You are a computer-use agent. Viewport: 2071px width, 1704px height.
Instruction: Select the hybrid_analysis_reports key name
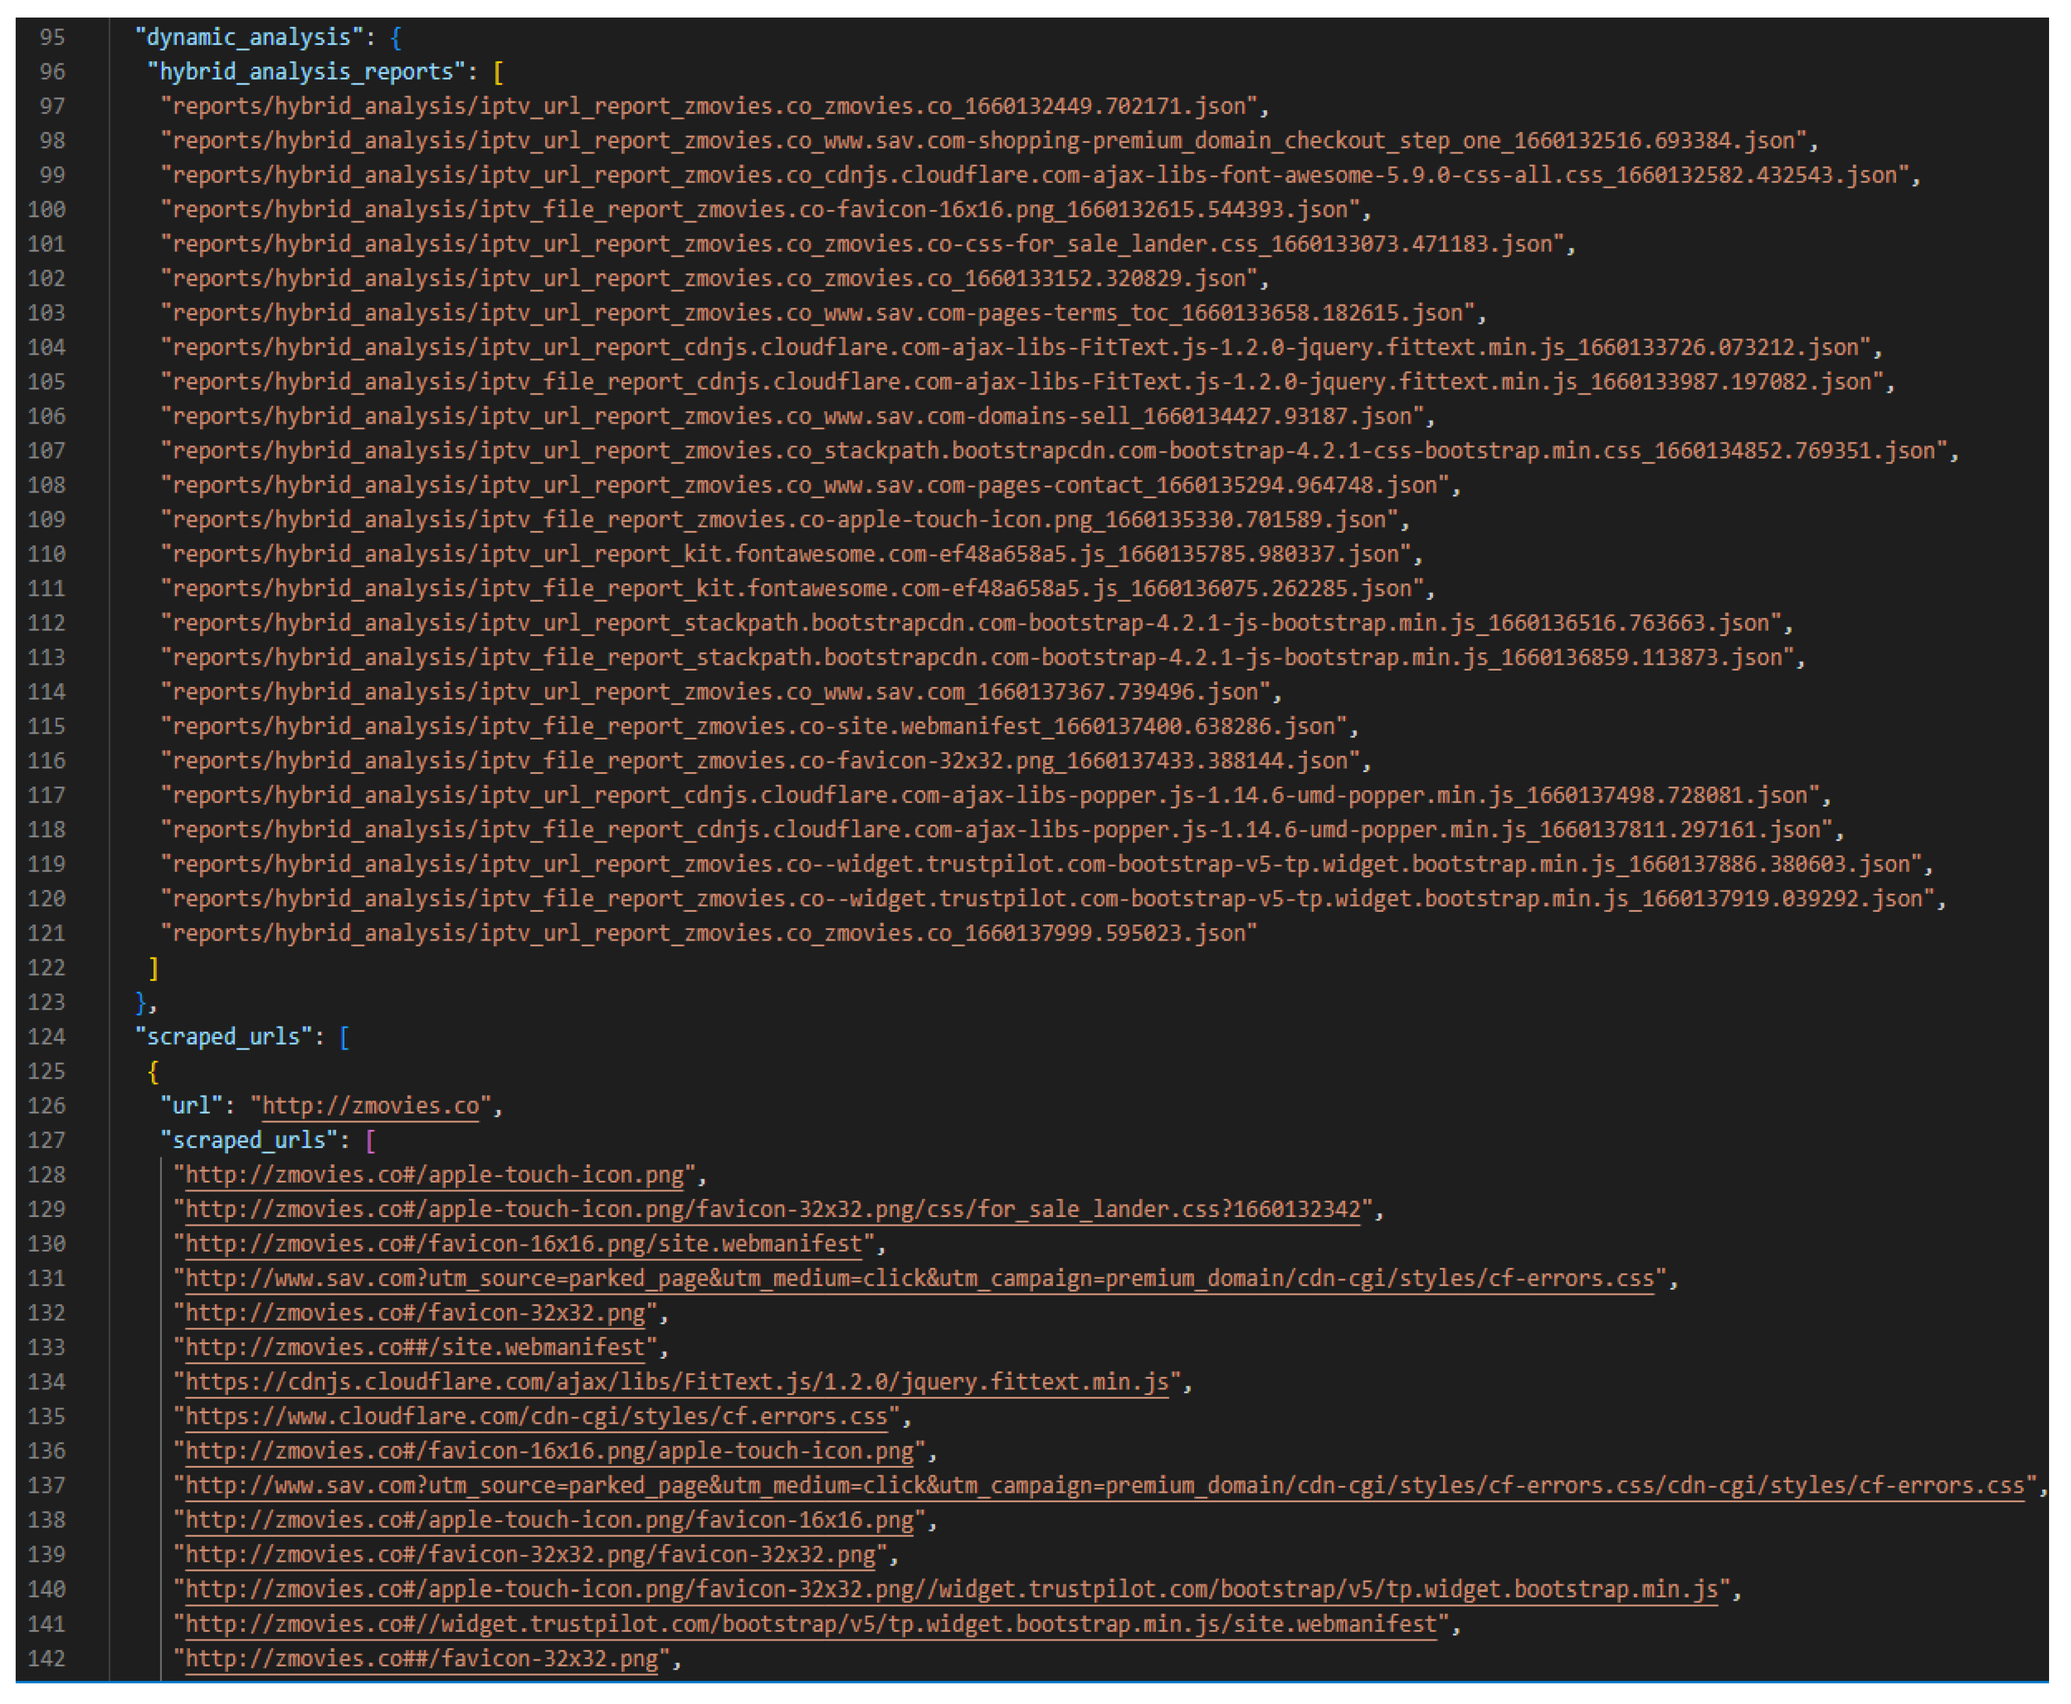309,71
